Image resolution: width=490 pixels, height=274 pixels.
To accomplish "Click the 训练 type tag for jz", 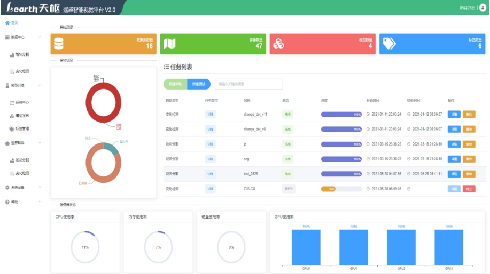I will point(211,144).
